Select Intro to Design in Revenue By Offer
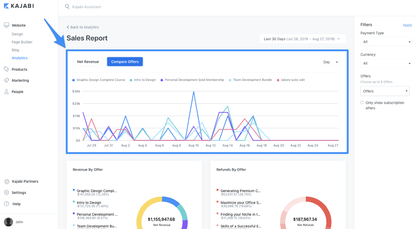 pyautogui.click(x=89, y=203)
